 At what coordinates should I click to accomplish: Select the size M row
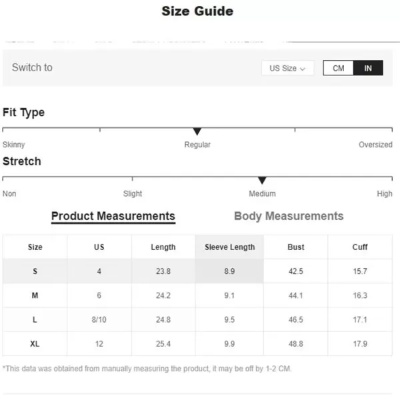pos(197,295)
